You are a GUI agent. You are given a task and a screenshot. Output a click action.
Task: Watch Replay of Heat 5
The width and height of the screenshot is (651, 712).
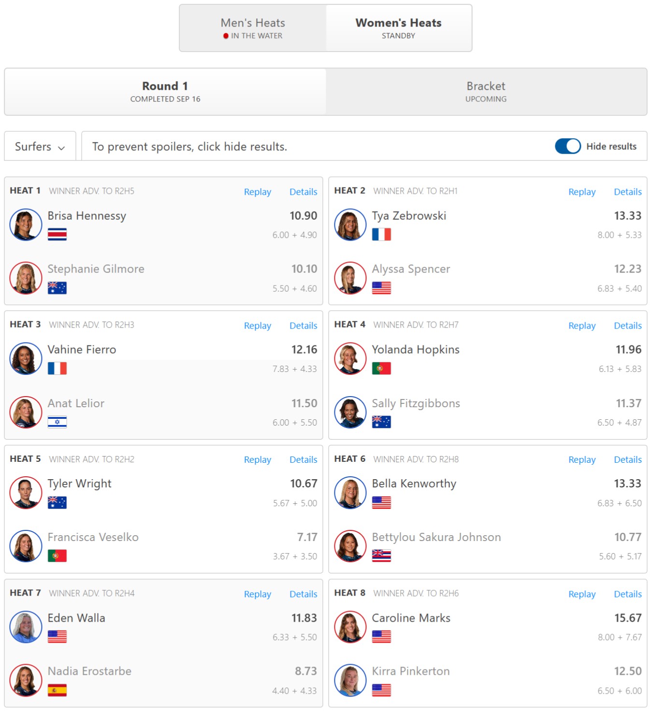click(x=257, y=459)
